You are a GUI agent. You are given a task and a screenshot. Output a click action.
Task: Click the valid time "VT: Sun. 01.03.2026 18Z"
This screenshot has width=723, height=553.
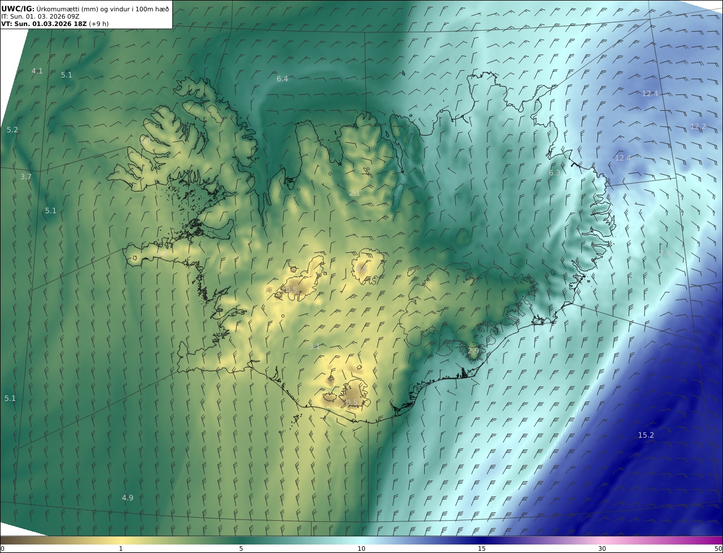click(43, 24)
